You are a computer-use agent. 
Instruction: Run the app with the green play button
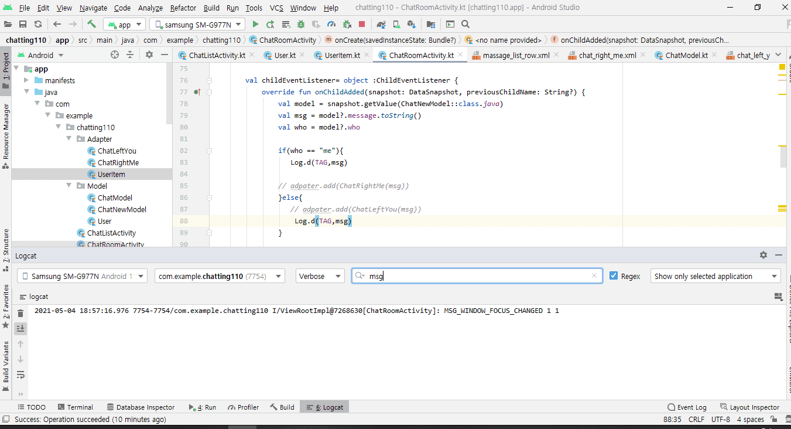pyautogui.click(x=255, y=24)
